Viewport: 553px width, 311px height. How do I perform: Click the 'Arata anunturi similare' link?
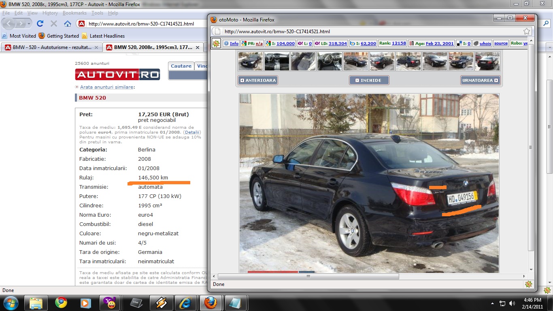[107, 87]
